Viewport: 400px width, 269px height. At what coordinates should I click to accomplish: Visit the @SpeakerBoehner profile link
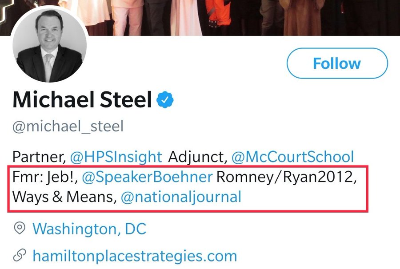pos(148,177)
